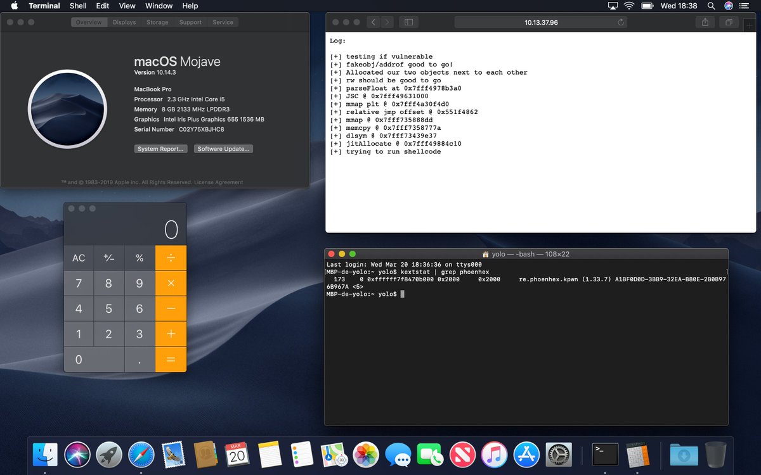The height and width of the screenshot is (475, 761).
Task: Click Safari forward arrow button
Action: [387, 22]
